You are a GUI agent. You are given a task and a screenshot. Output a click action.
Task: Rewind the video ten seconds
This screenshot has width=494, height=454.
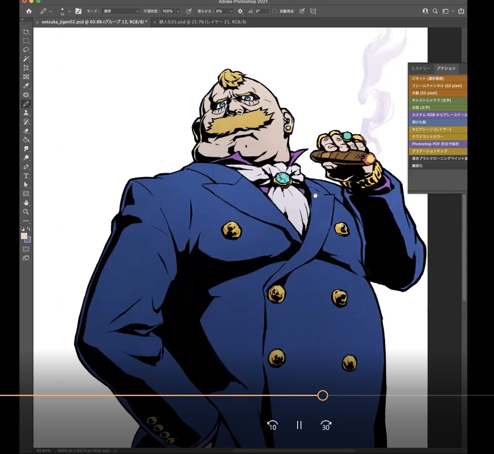coord(273,425)
